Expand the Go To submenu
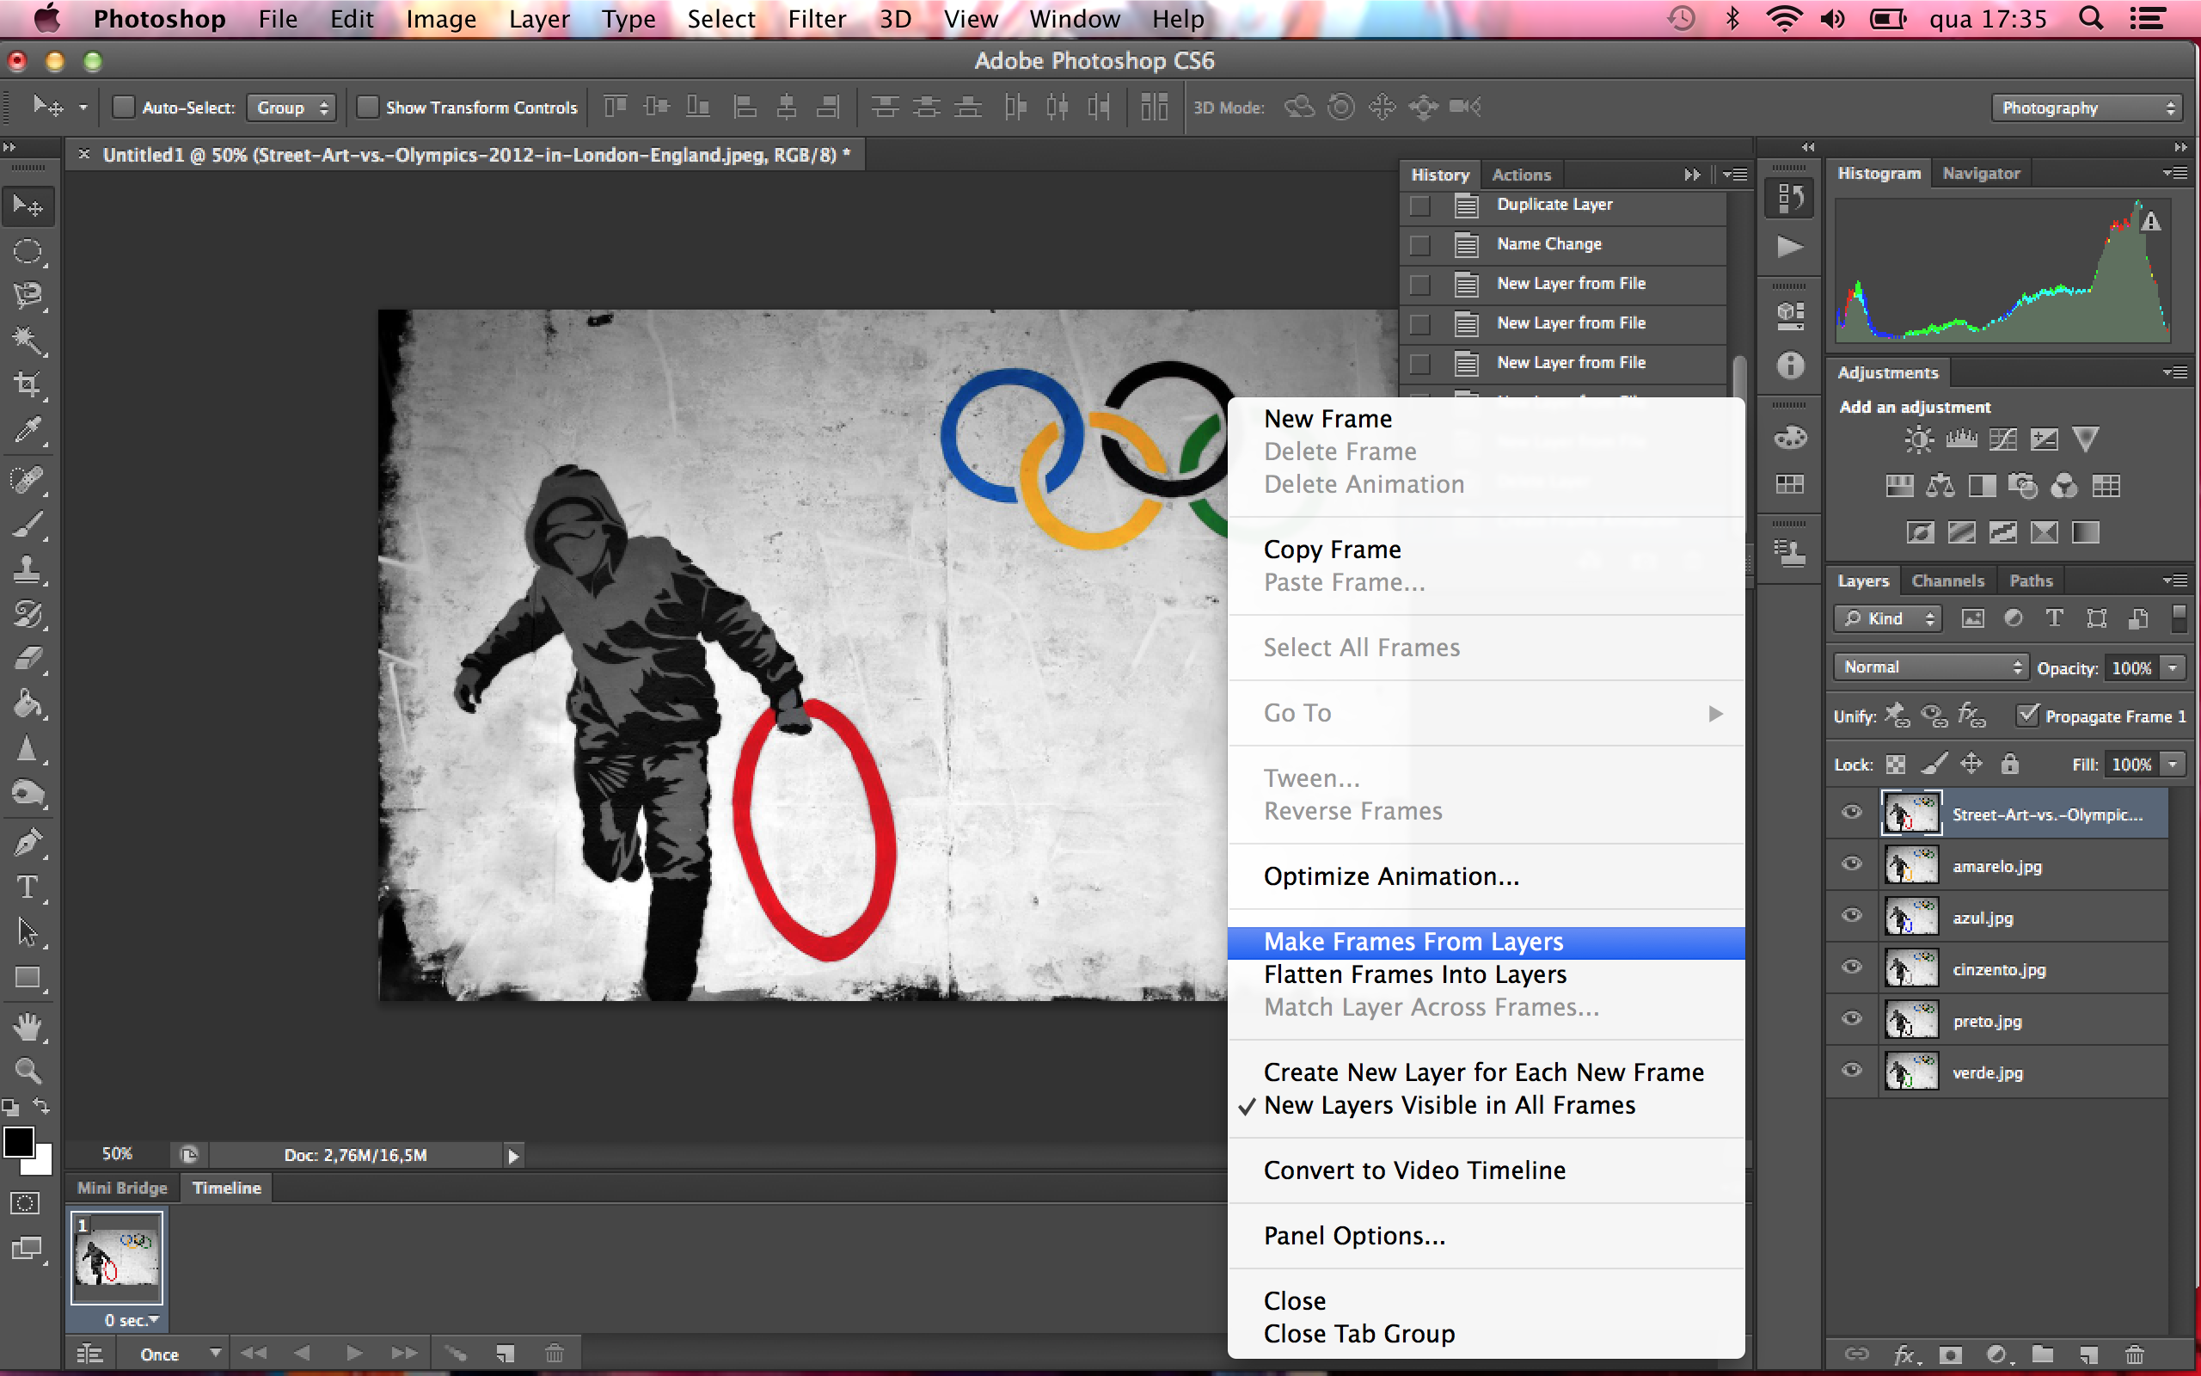The image size is (2201, 1376). tap(1487, 713)
